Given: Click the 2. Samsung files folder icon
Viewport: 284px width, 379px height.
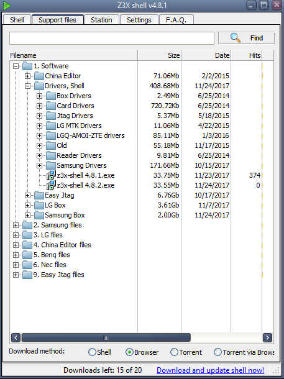Looking at the screenshot, I should [x=27, y=225].
